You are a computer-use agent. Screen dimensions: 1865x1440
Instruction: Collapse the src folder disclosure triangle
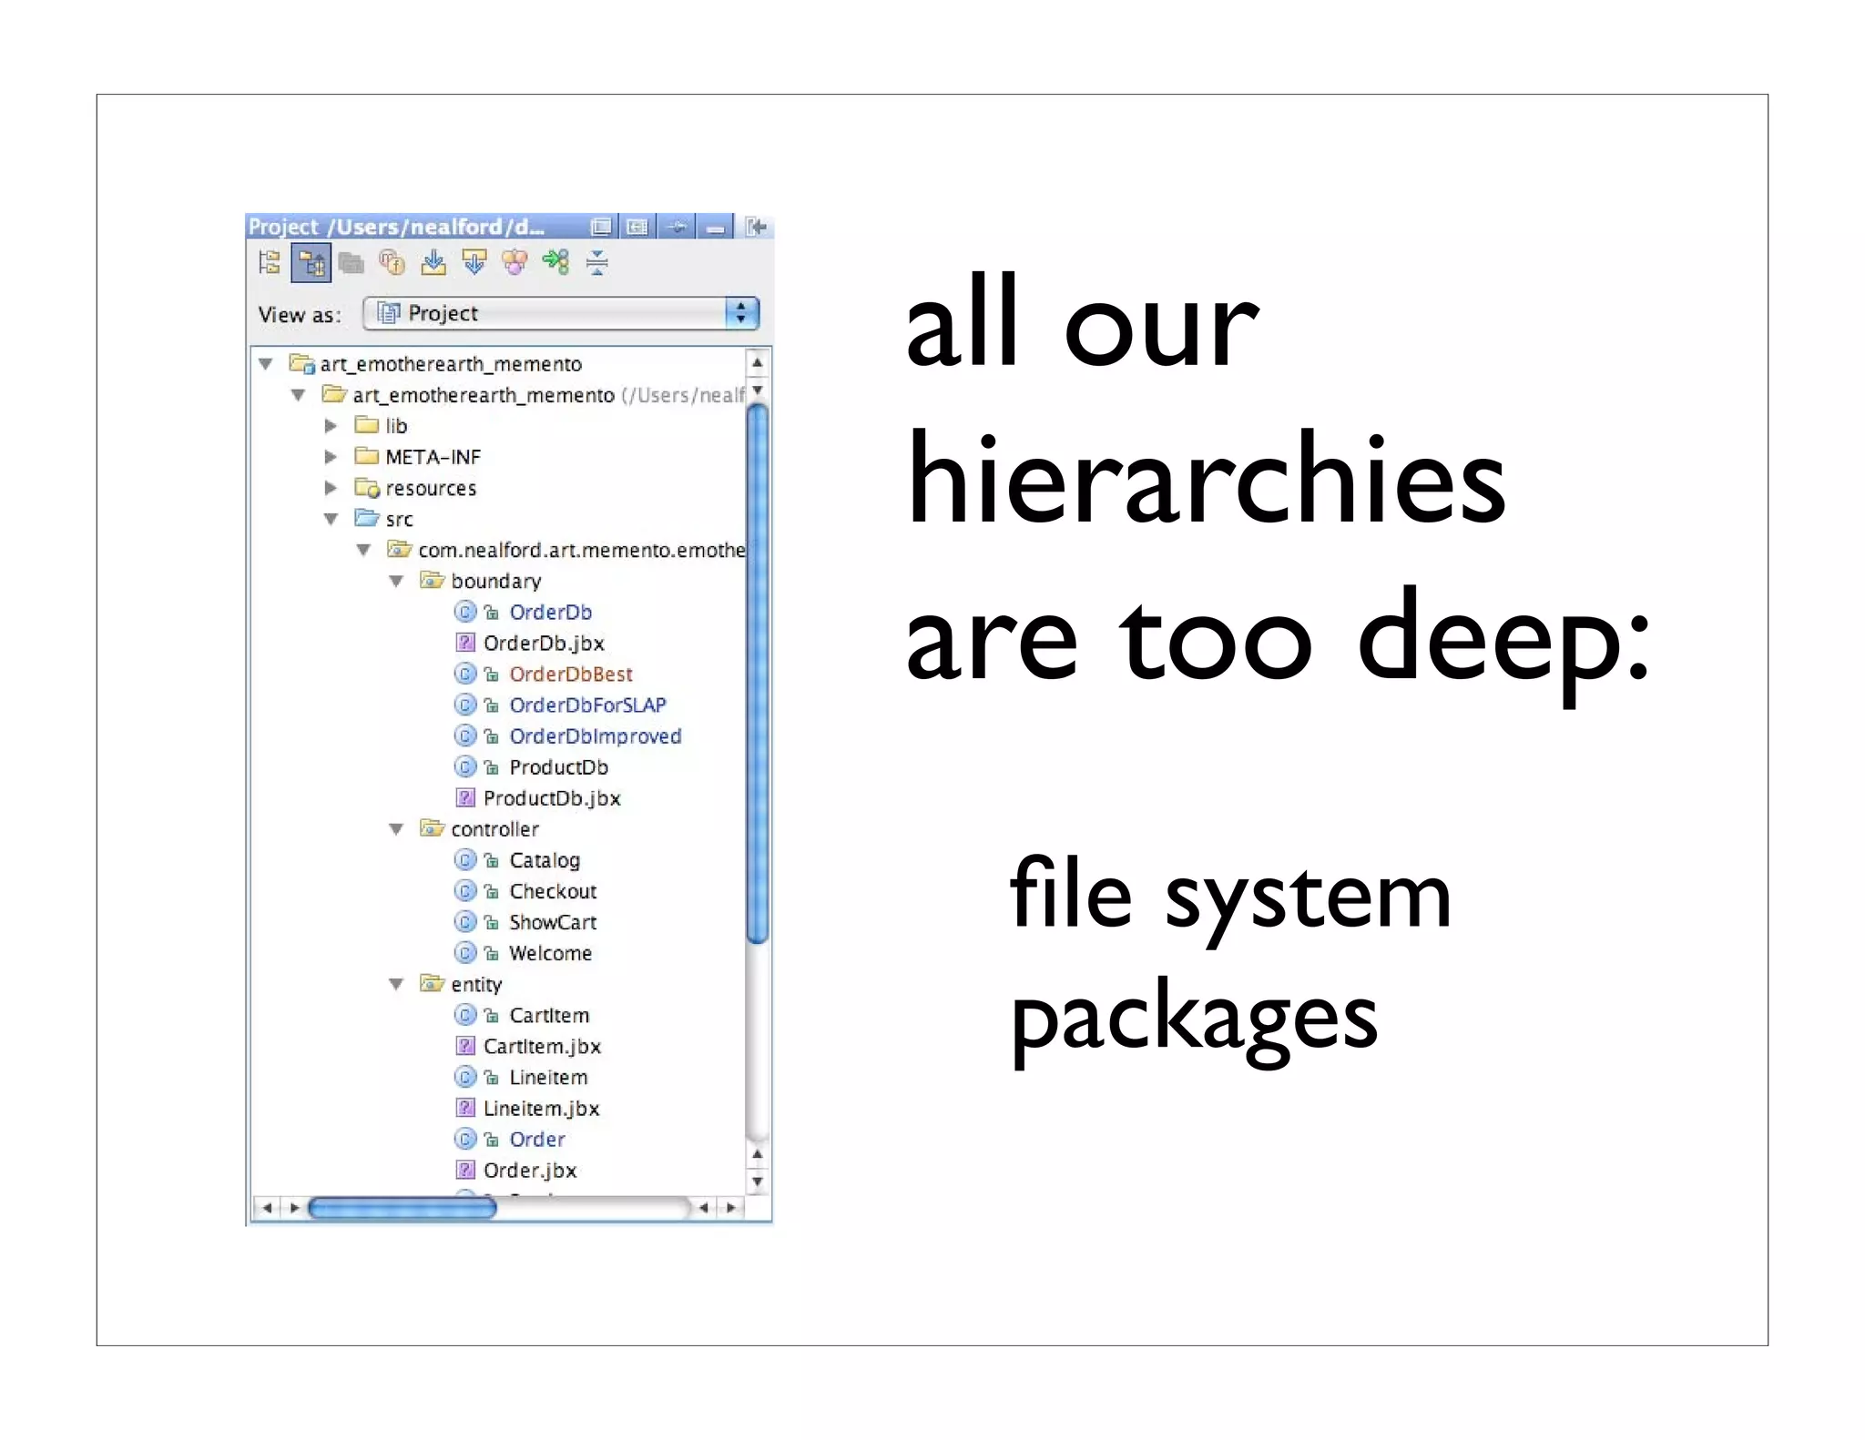coord(331,519)
